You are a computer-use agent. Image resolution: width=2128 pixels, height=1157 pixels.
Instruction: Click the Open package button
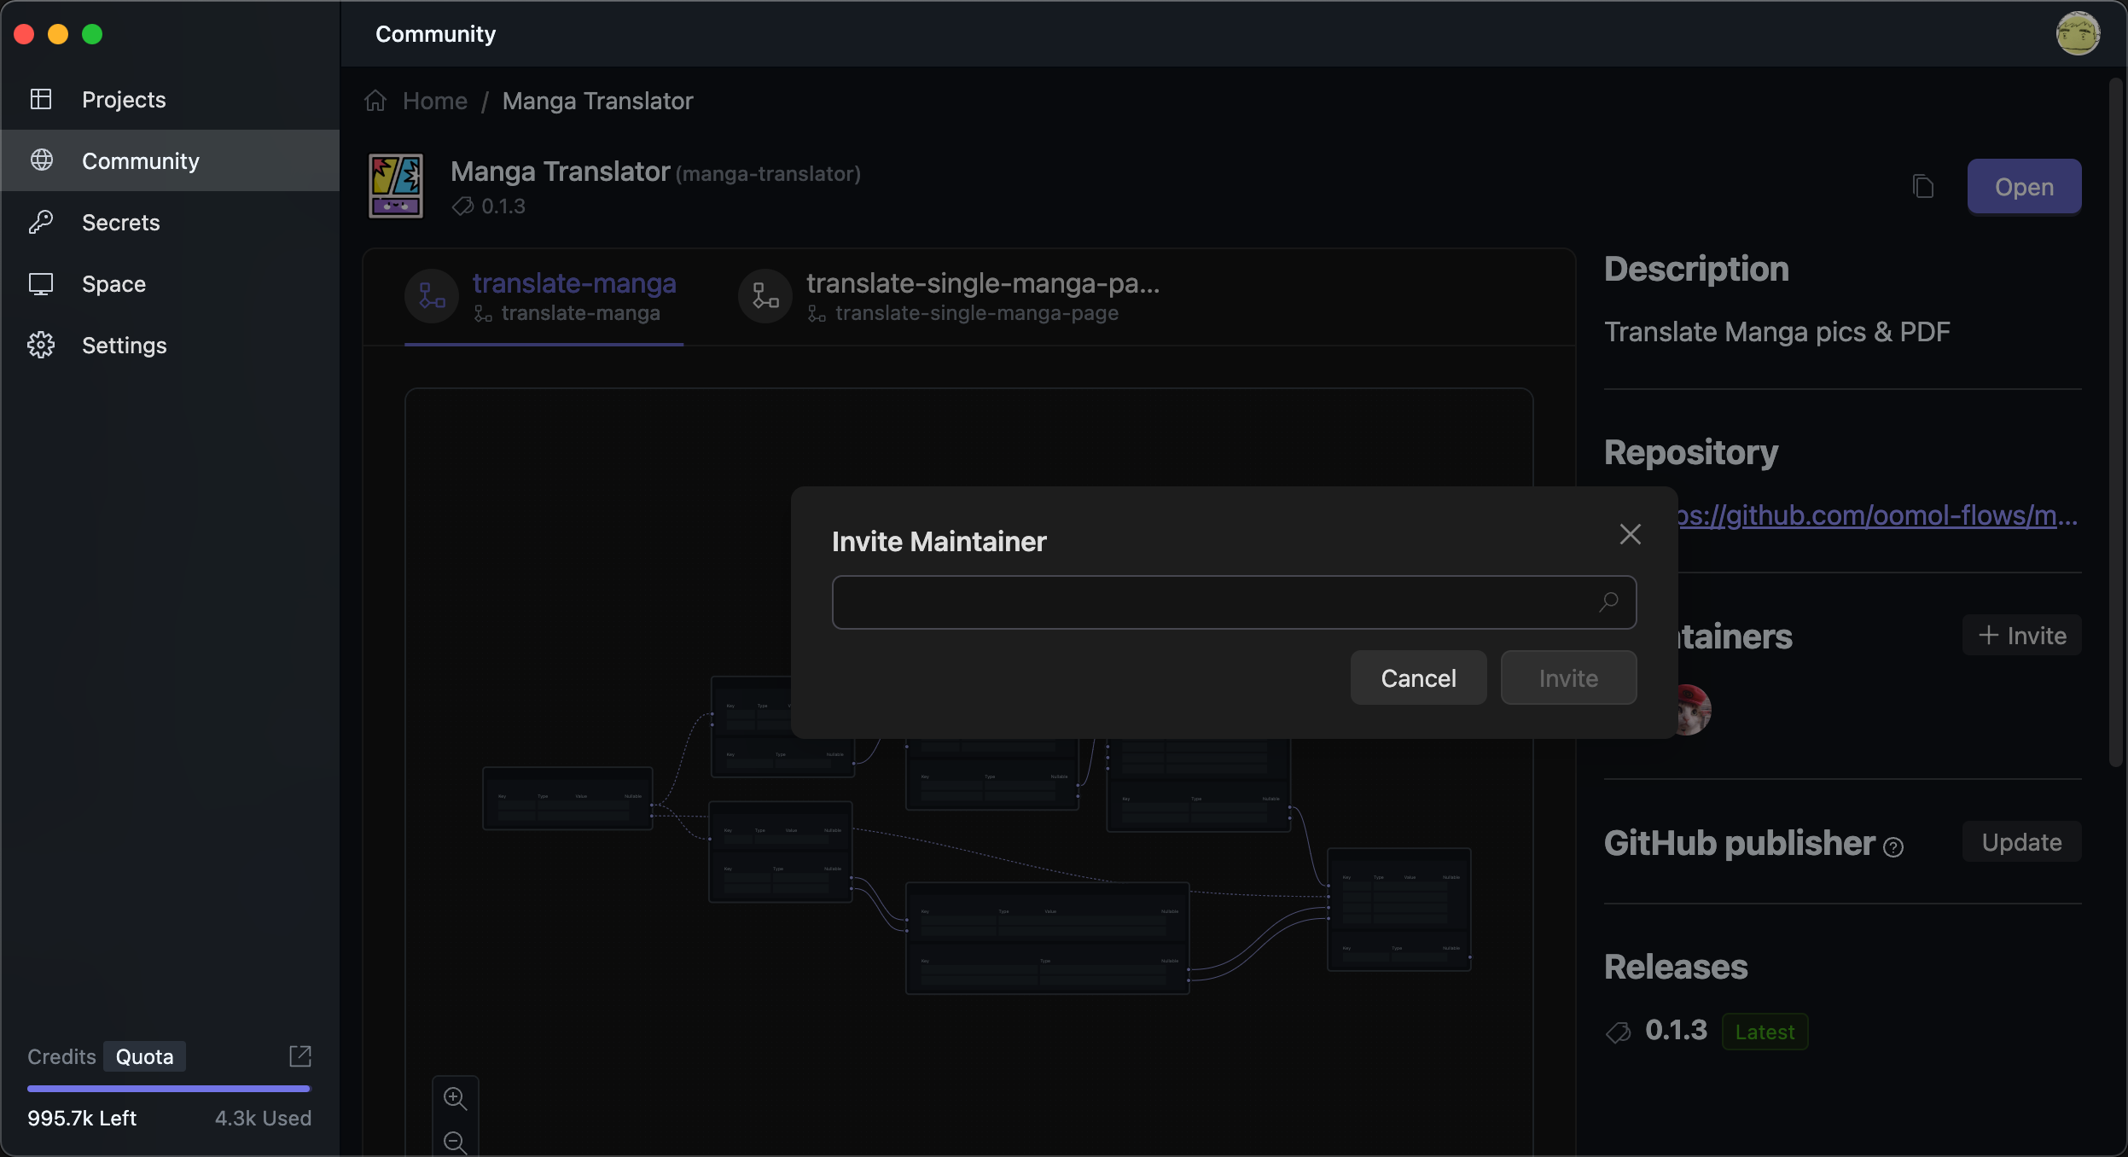[x=2023, y=187]
